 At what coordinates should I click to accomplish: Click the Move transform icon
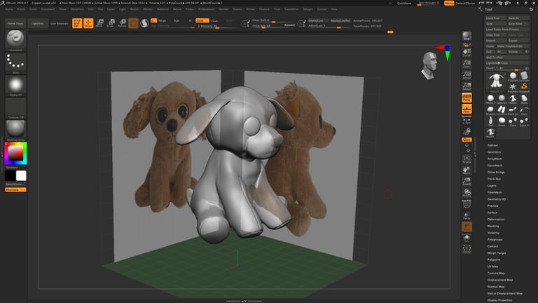[100, 23]
